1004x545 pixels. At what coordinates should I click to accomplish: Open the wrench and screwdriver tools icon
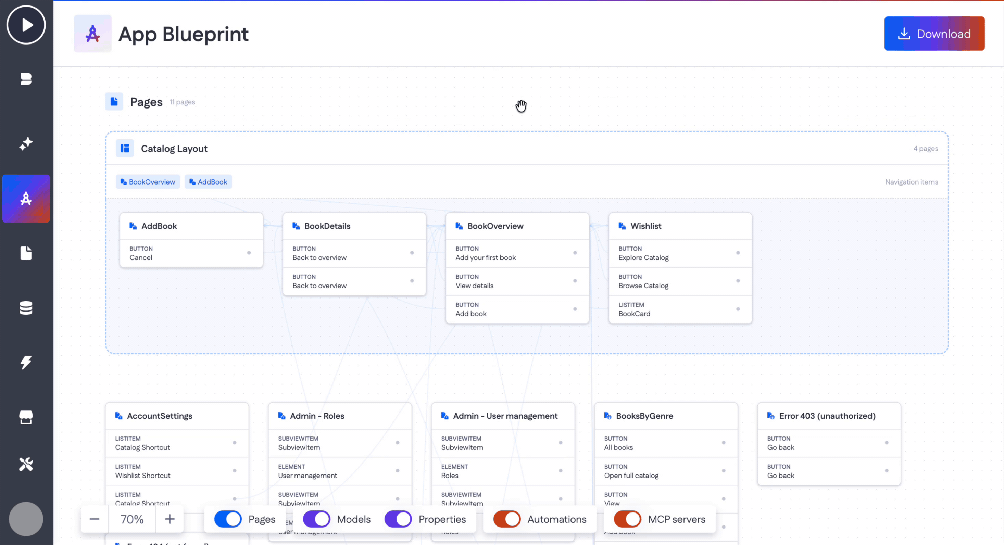[26, 464]
